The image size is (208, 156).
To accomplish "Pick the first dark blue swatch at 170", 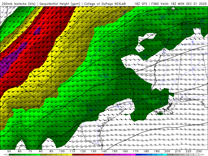I will (x=138, y=154).
